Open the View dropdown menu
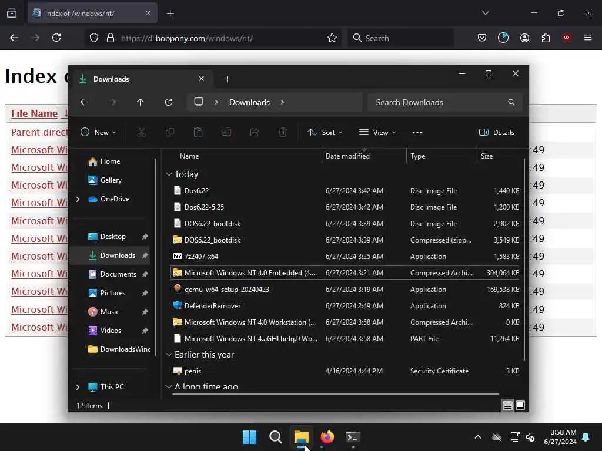Viewport: 602px width, 451px height. [x=377, y=132]
